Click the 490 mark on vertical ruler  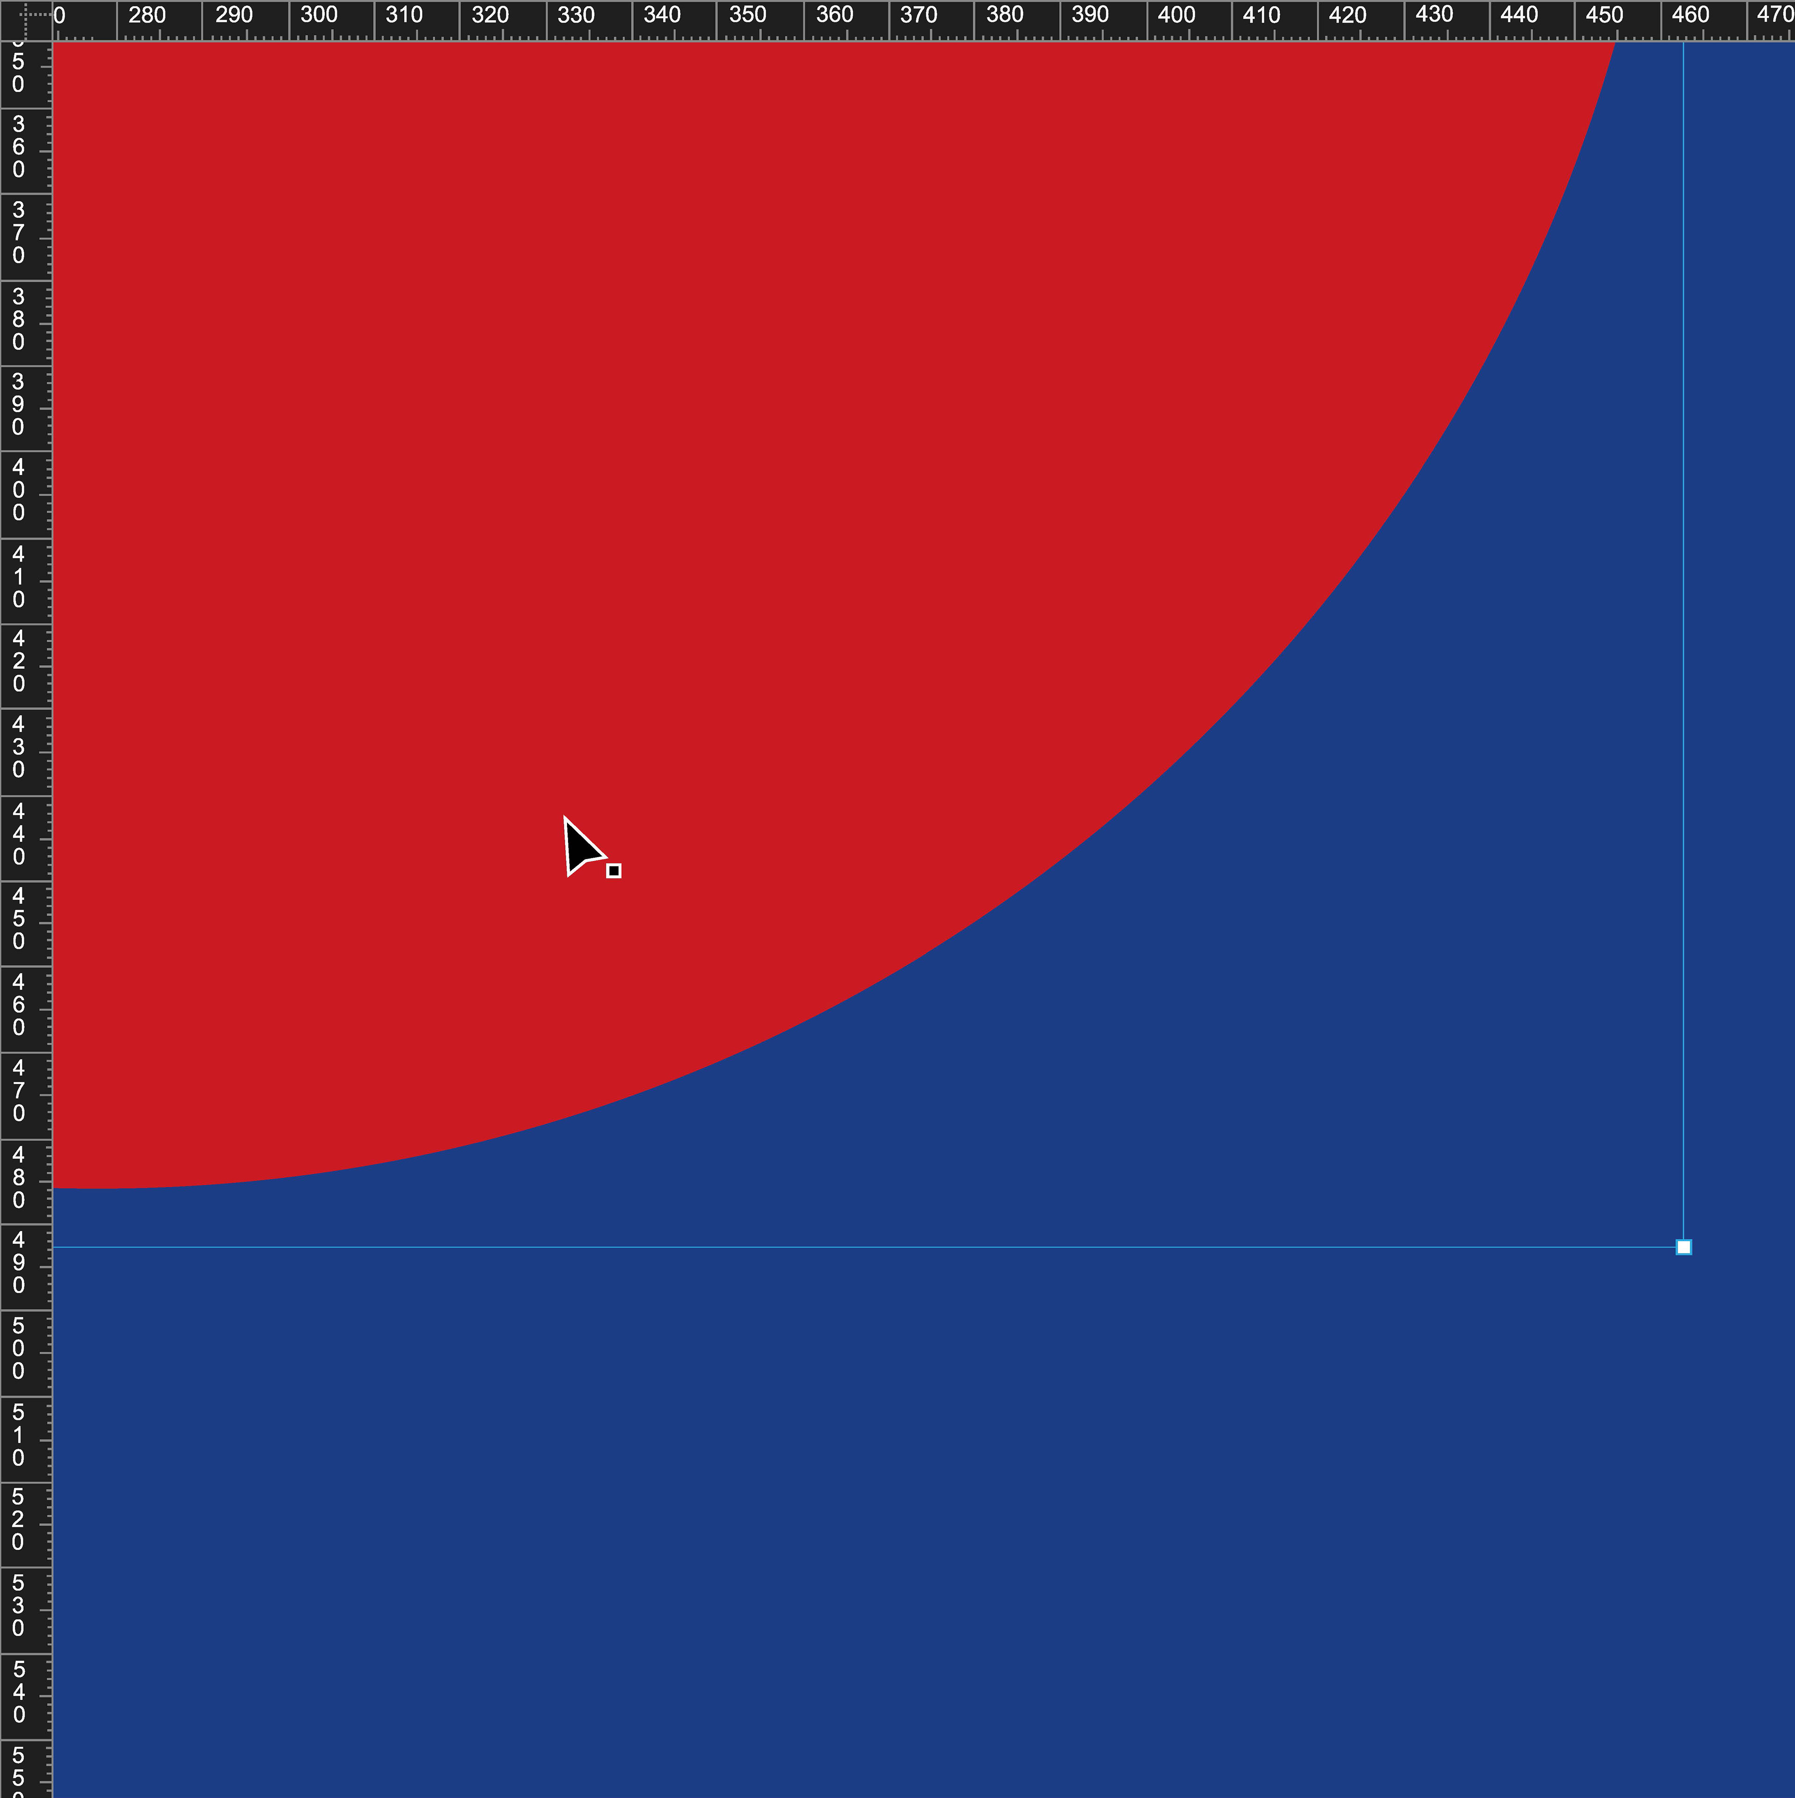[x=19, y=1262]
